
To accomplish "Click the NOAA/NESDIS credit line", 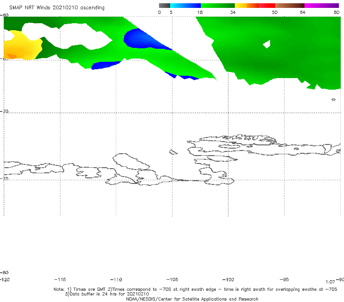I will click(192, 299).
